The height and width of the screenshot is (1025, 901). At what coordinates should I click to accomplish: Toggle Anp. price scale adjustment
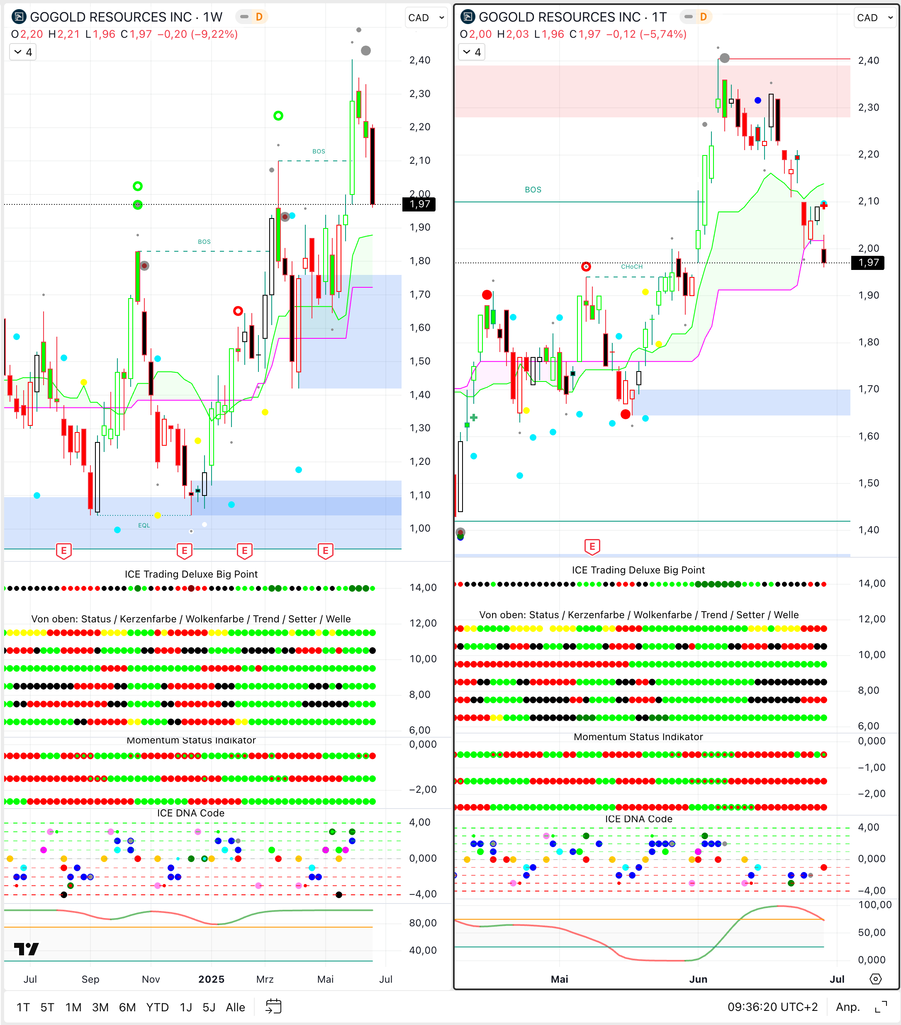click(847, 1007)
